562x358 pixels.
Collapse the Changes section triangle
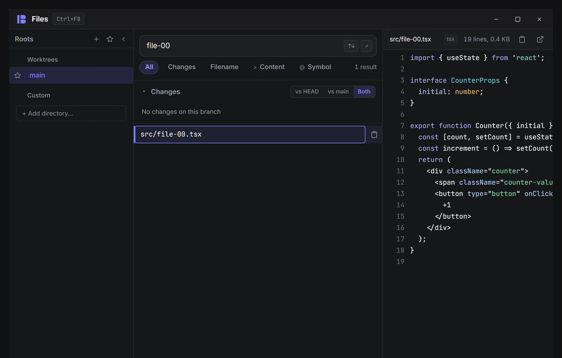144,91
